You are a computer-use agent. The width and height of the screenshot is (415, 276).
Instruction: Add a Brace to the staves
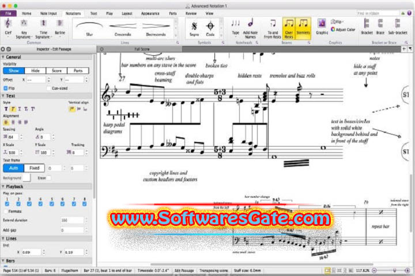[x=380, y=26]
